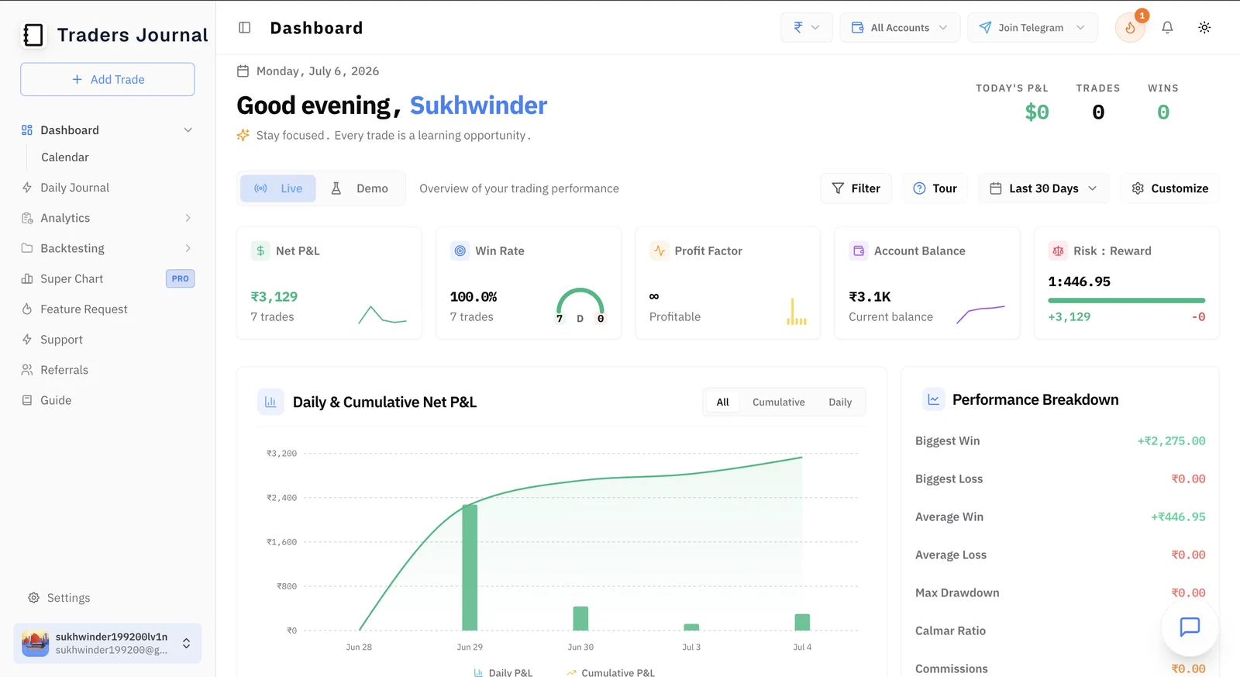Switch to Live account mode

(x=278, y=188)
